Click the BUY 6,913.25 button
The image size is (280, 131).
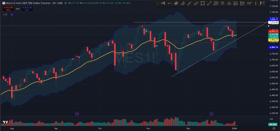coord(27,8)
